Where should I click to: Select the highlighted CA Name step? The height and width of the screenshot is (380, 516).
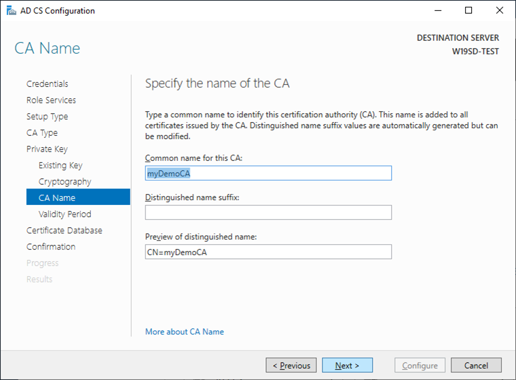[57, 198]
